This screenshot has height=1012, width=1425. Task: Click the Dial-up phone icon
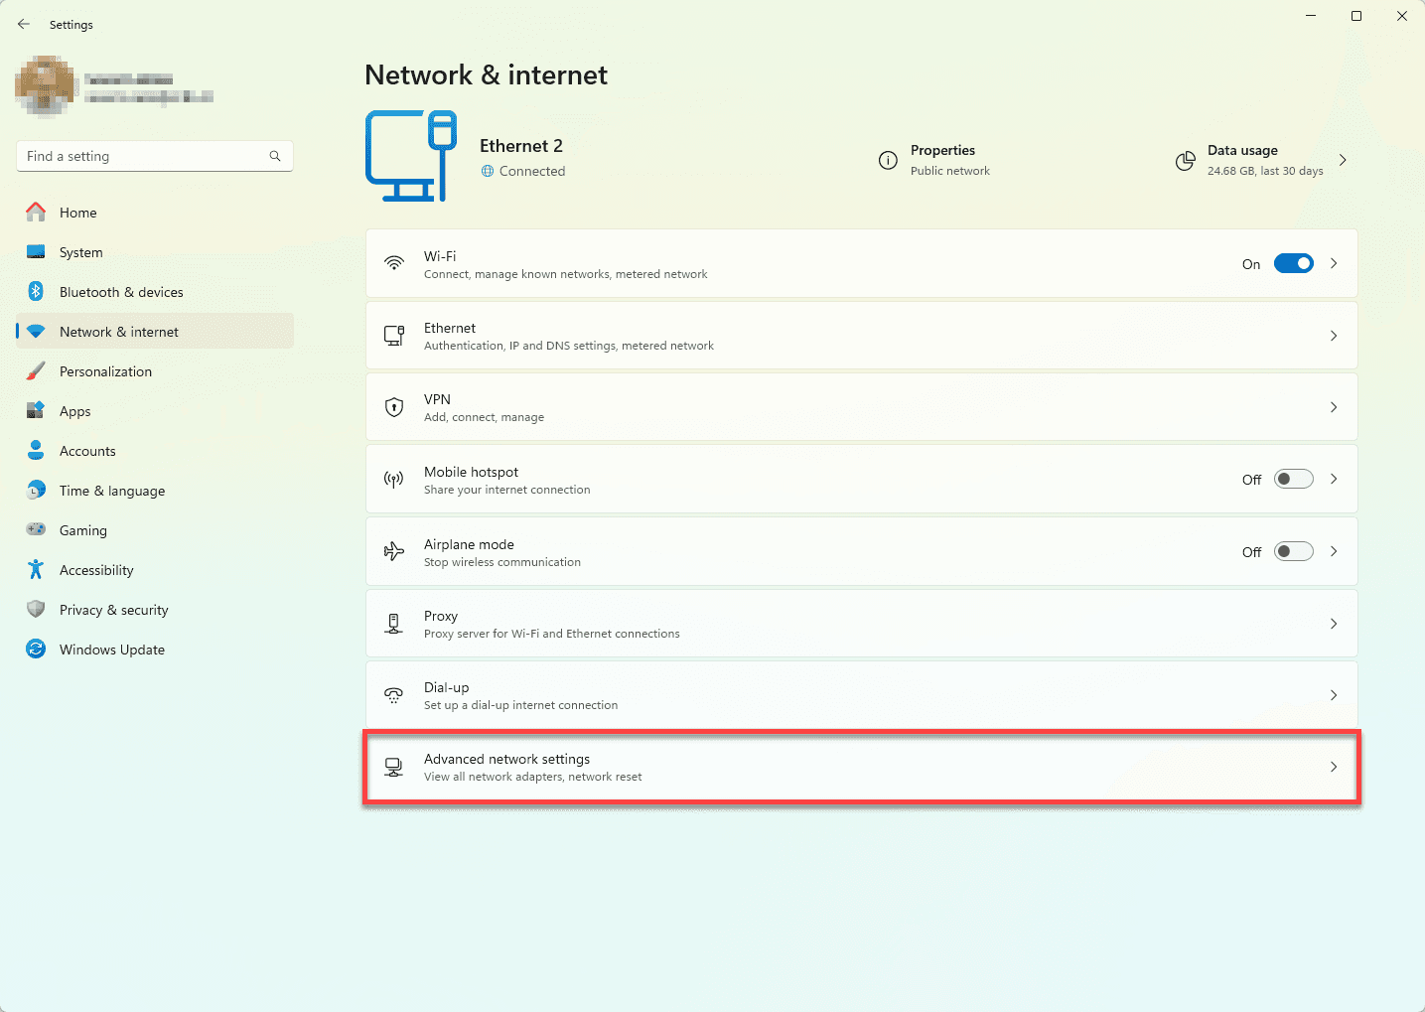coord(394,695)
